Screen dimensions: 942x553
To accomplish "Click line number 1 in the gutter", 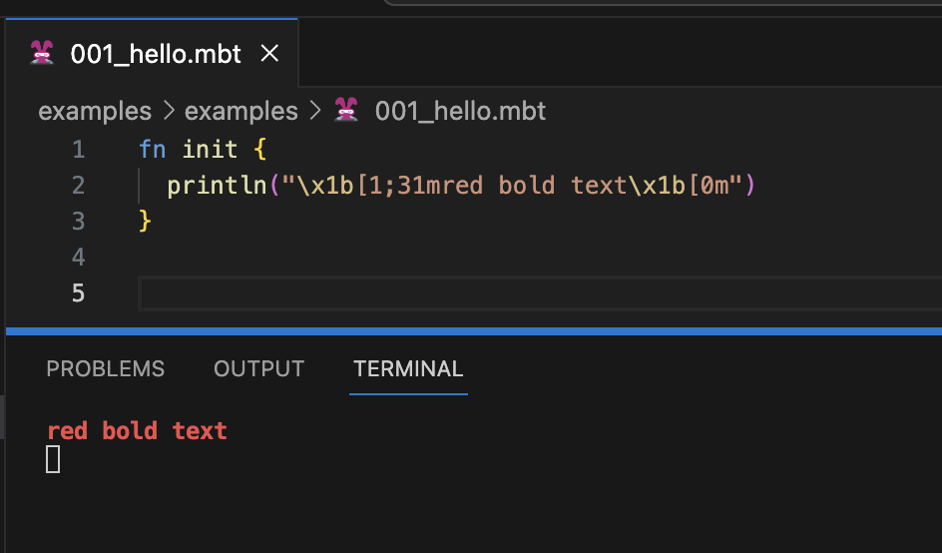I will pyautogui.click(x=78, y=150).
